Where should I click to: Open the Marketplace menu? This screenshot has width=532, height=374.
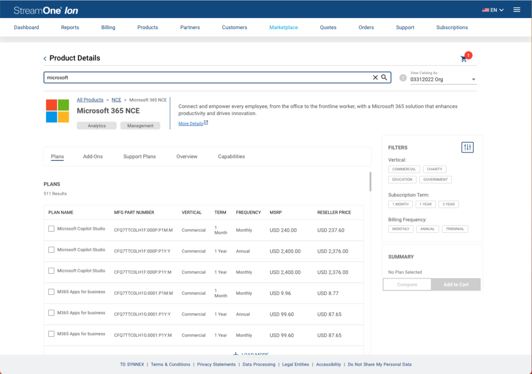click(284, 27)
